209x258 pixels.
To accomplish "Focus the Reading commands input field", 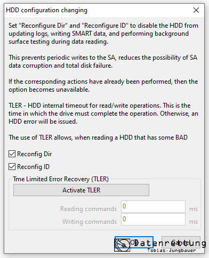I will coord(153,206).
